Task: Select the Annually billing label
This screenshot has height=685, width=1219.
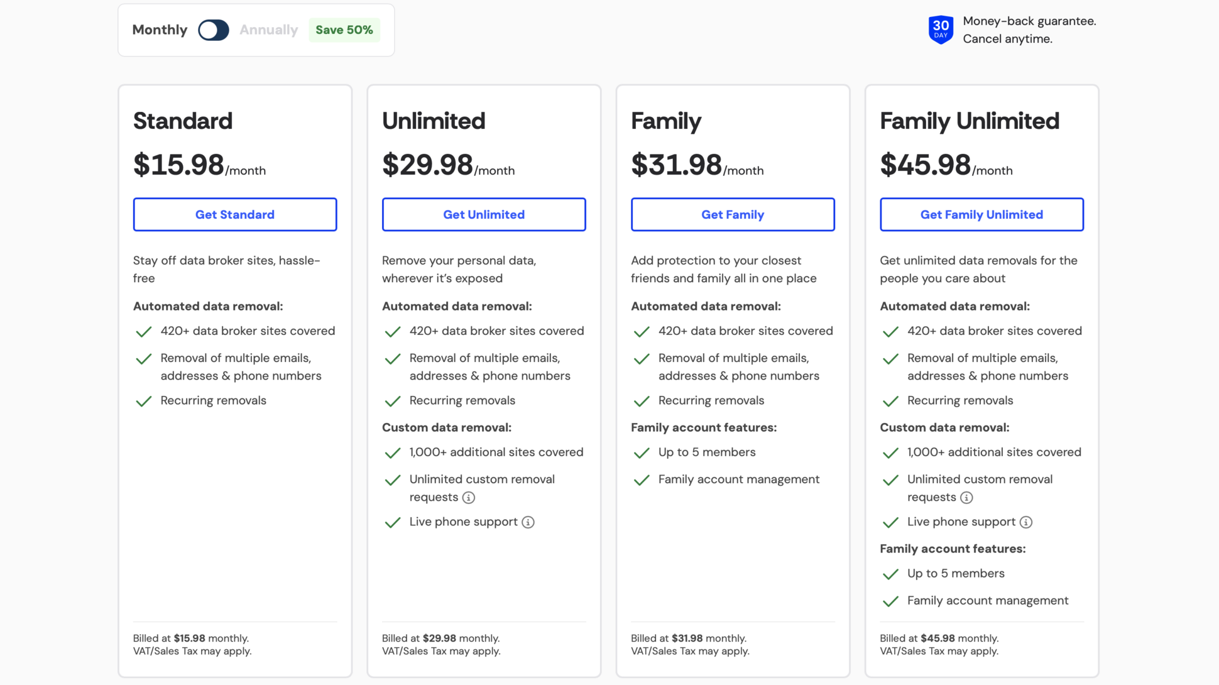Action: point(269,30)
